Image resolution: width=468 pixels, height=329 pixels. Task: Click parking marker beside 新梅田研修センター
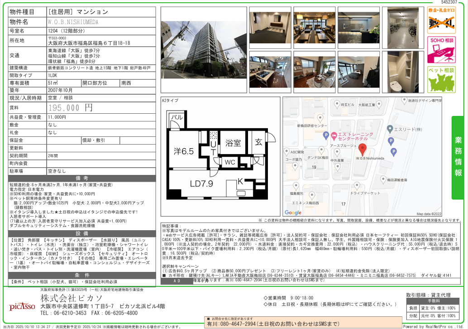[325, 135]
